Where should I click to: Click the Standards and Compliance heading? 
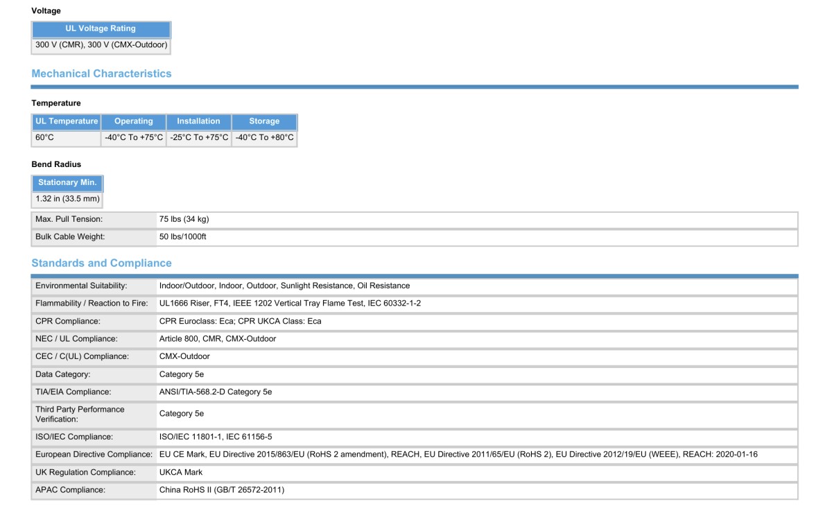point(101,263)
